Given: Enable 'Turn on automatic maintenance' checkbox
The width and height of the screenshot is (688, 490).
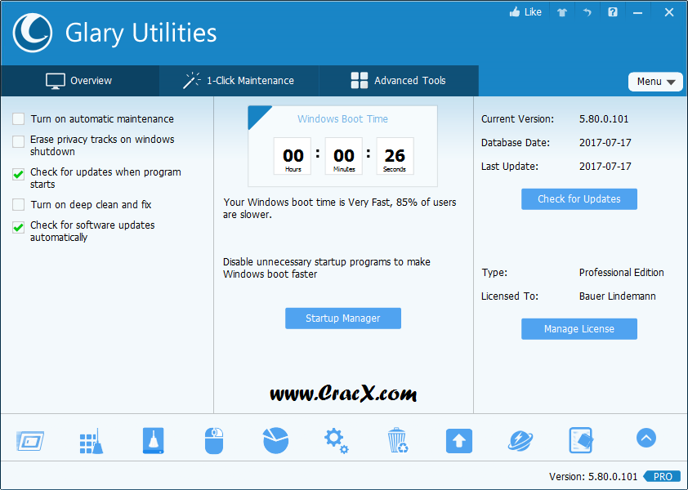Looking at the screenshot, I should 19,119.
